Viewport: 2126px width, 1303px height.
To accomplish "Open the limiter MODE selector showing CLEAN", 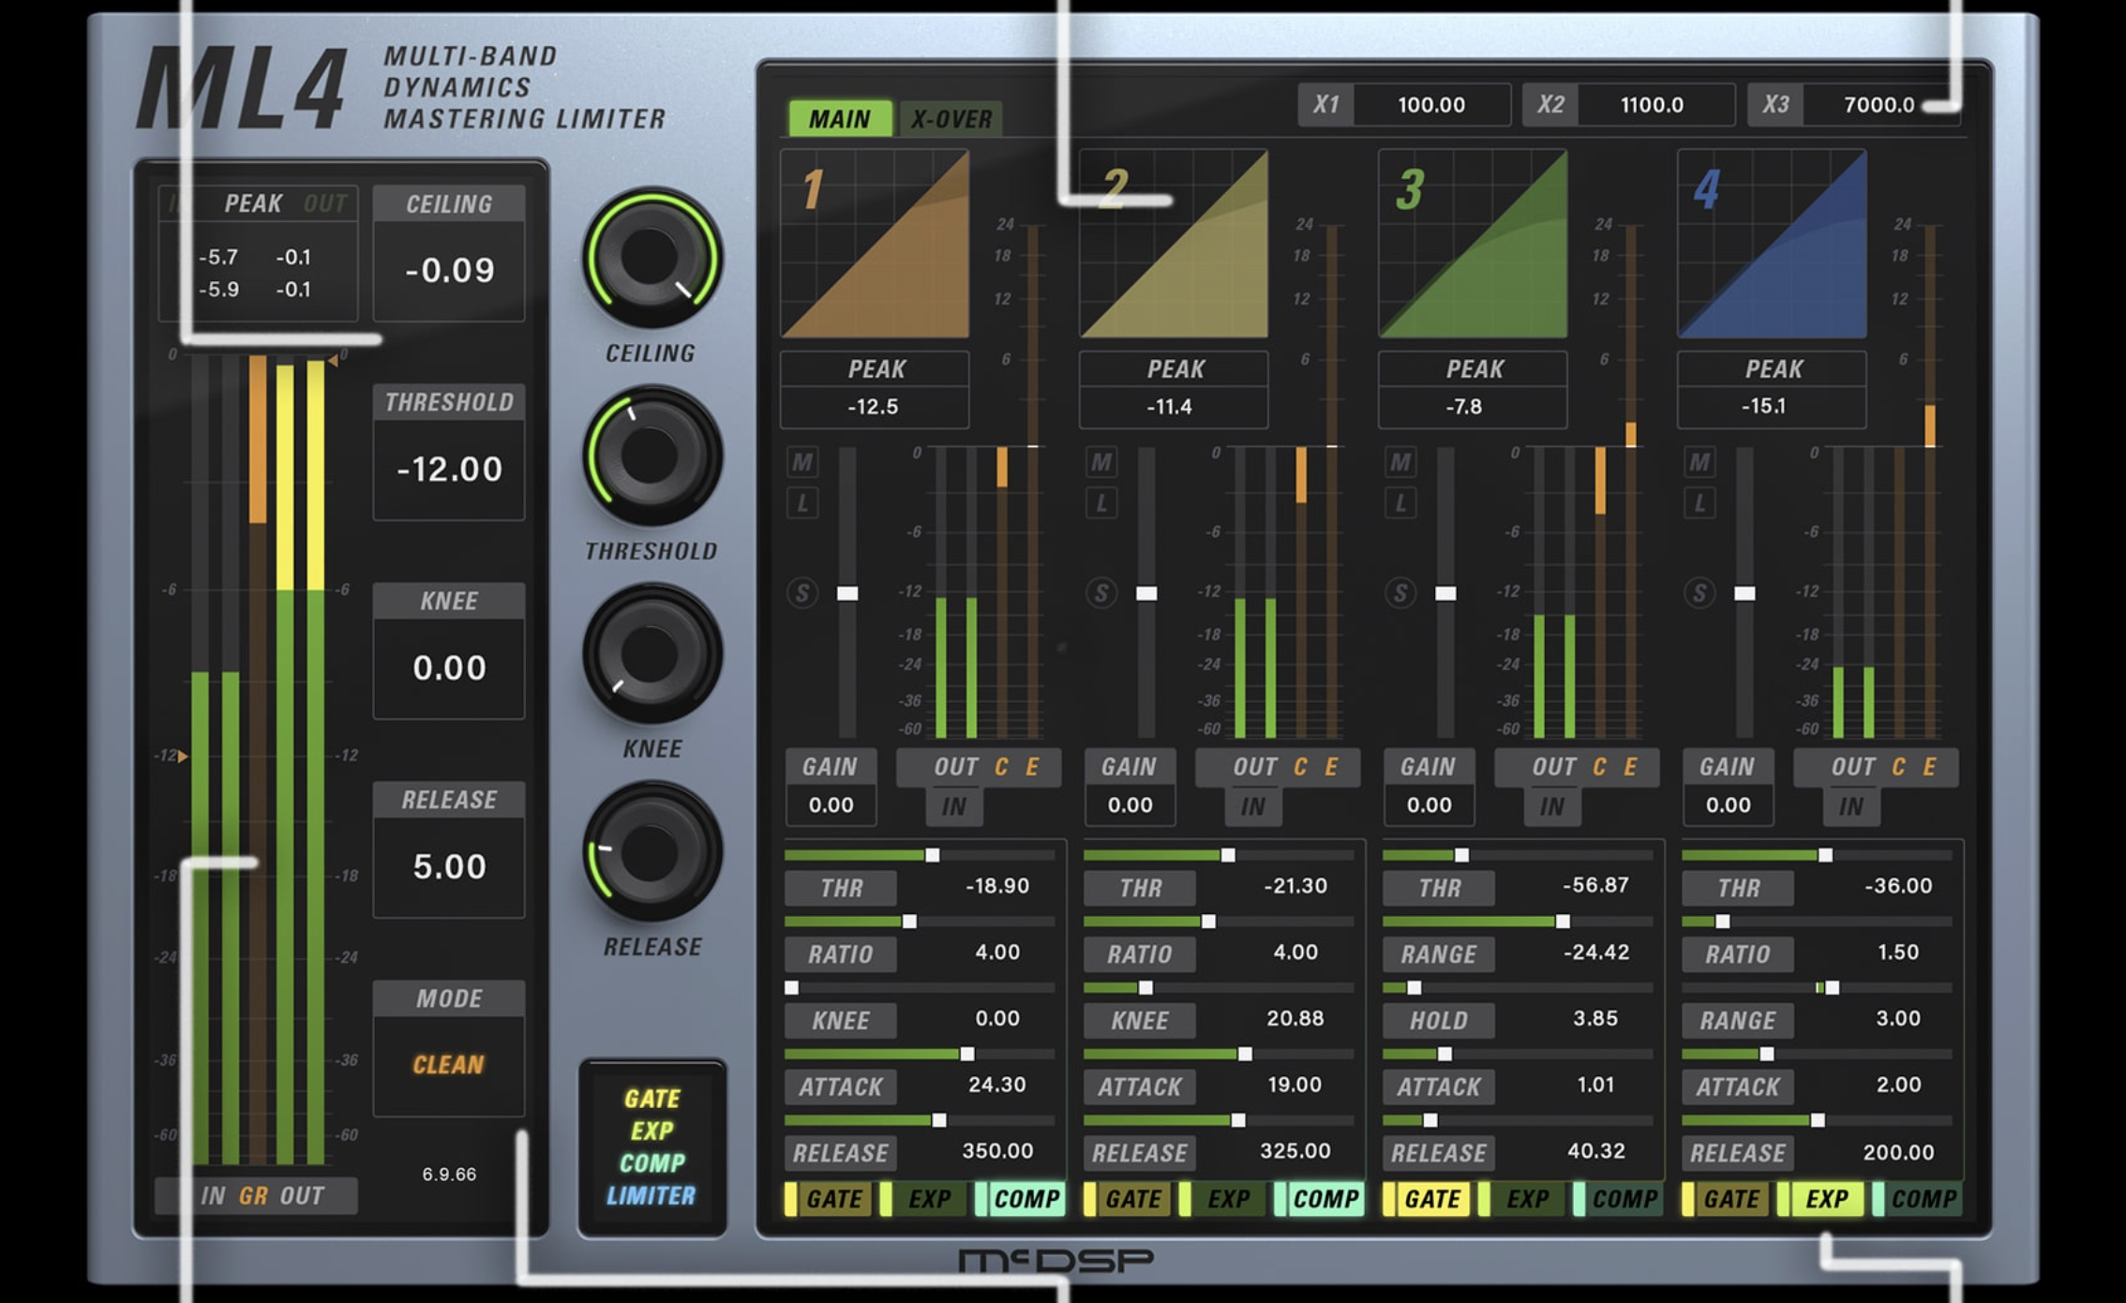I will [449, 1065].
